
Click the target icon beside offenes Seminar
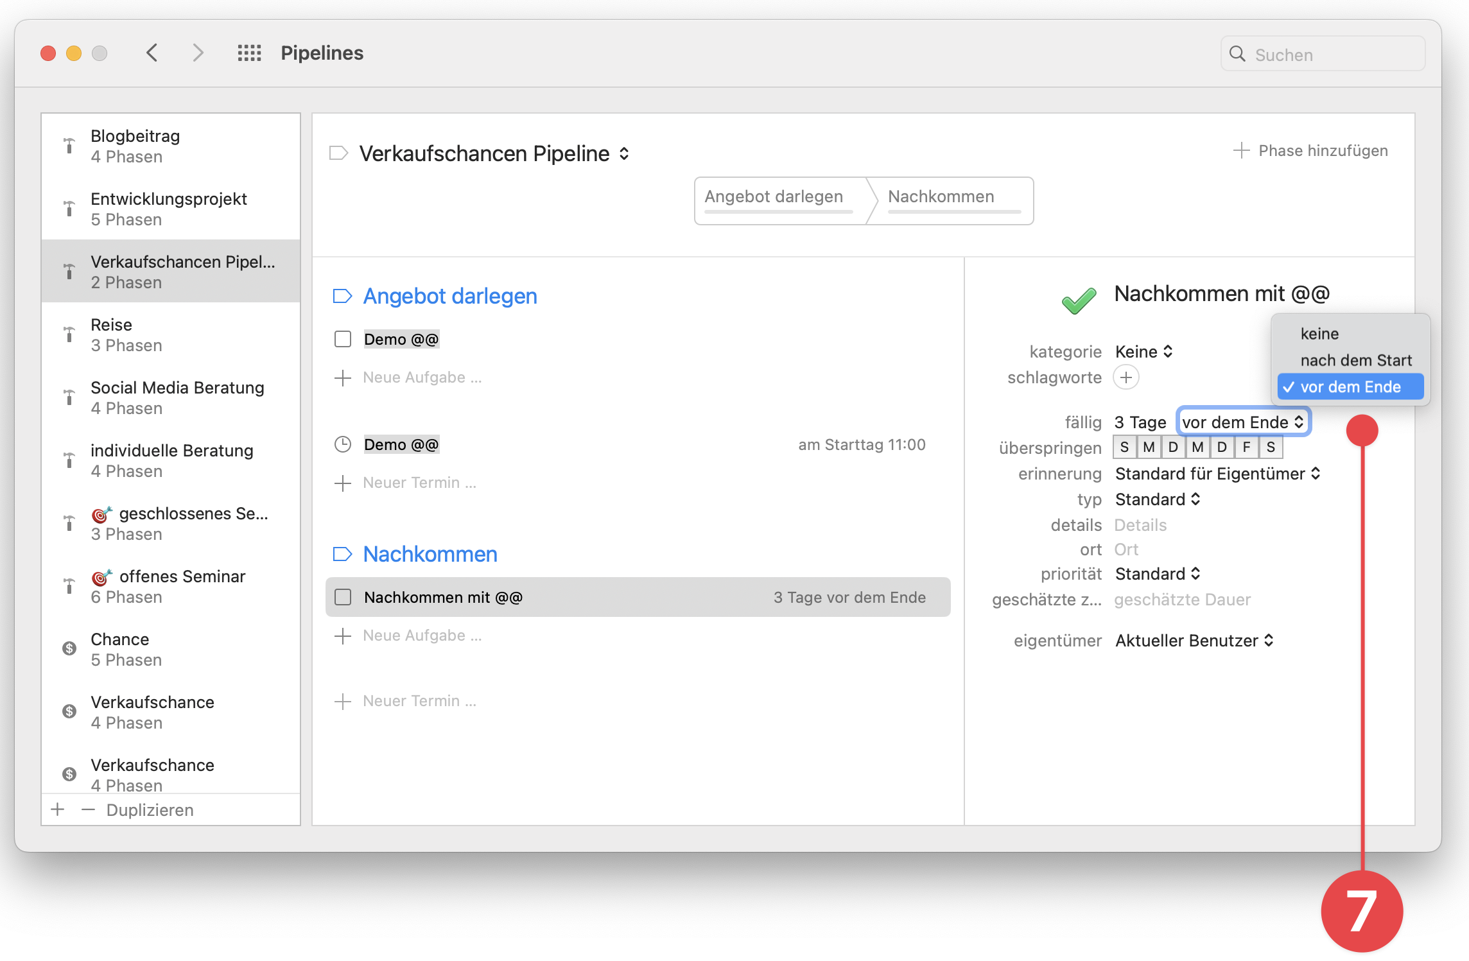101,577
